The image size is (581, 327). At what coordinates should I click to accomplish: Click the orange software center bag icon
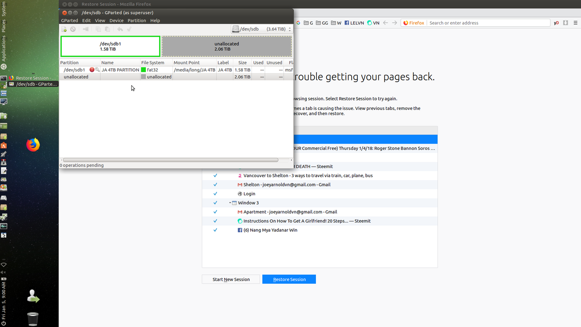click(x=4, y=145)
